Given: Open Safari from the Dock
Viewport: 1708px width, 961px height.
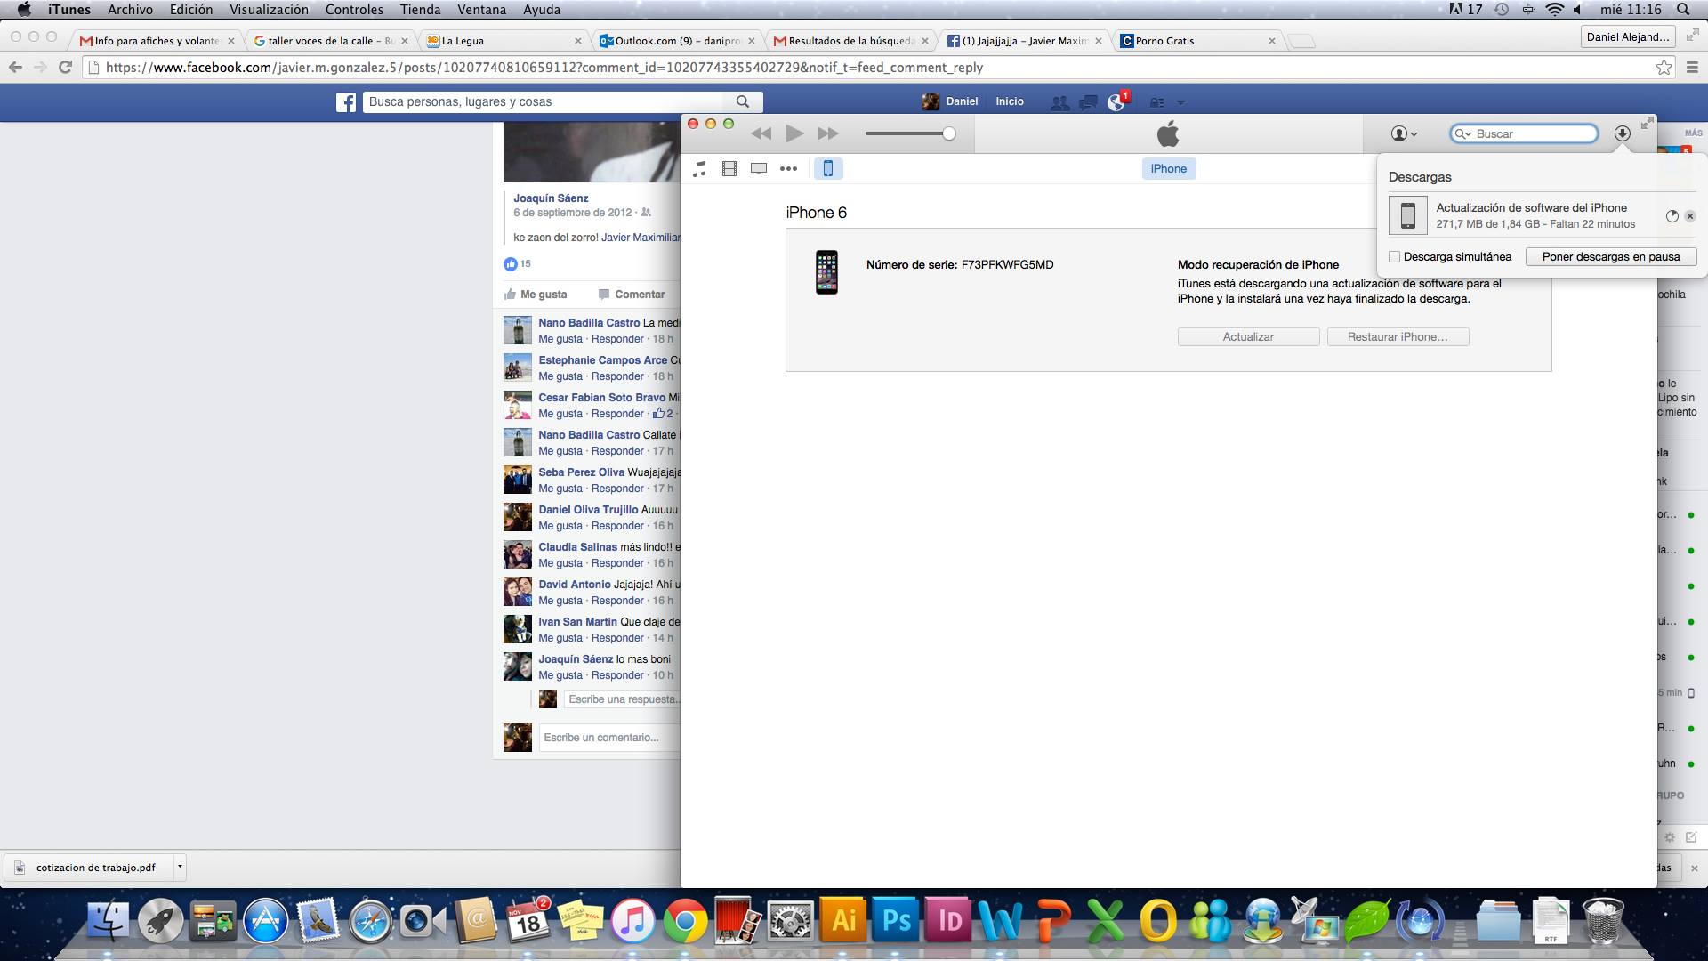Looking at the screenshot, I should [x=370, y=921].
